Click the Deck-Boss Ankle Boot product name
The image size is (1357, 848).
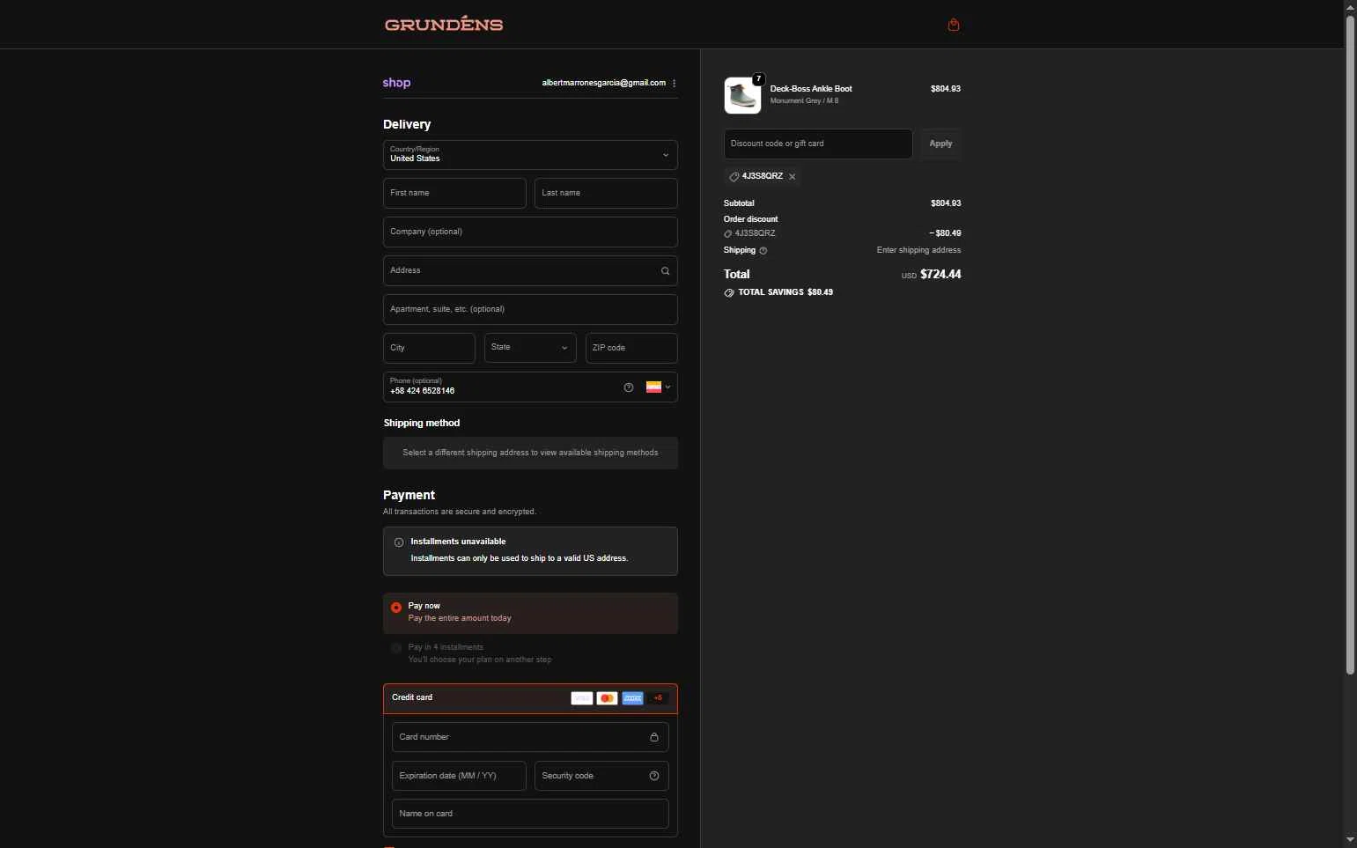point(811,89)
